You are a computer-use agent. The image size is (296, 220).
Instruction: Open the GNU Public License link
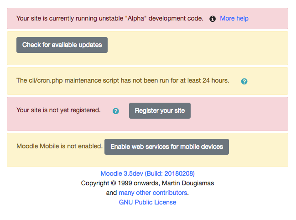tap(147, 202)
